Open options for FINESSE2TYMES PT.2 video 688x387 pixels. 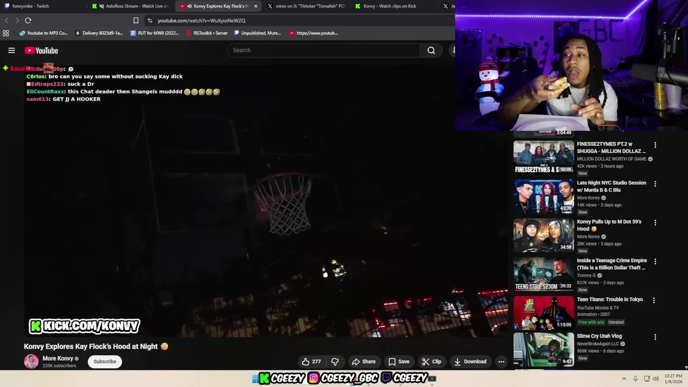pos(655,145)
